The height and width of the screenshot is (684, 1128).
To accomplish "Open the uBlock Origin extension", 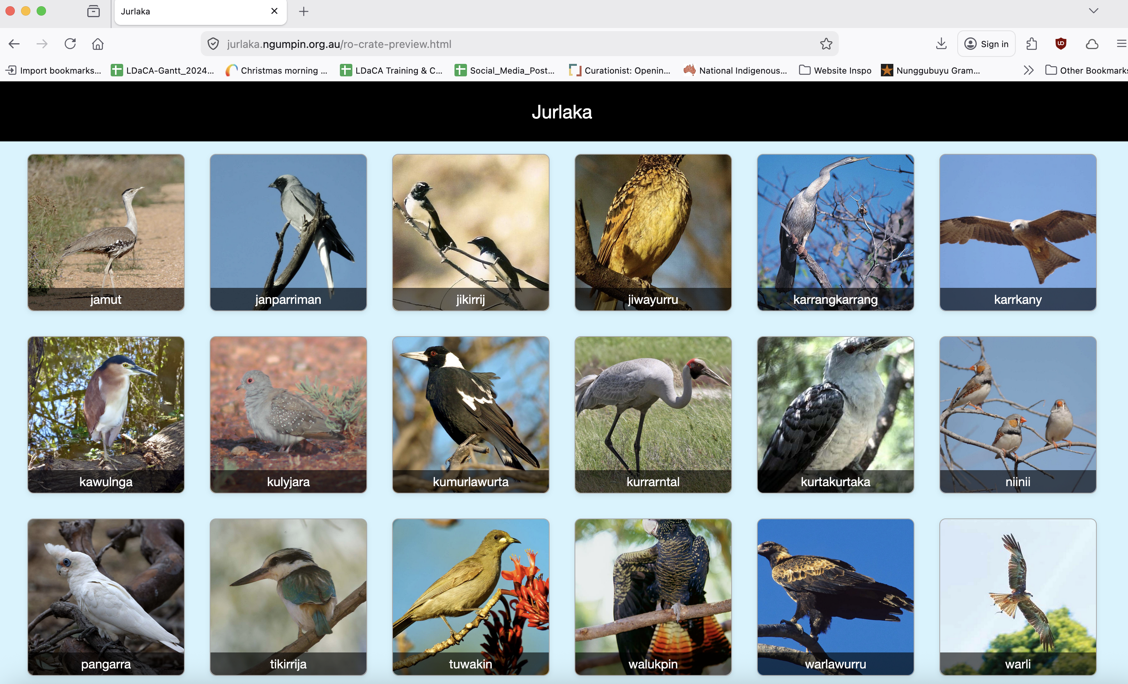I will 1061,44.
